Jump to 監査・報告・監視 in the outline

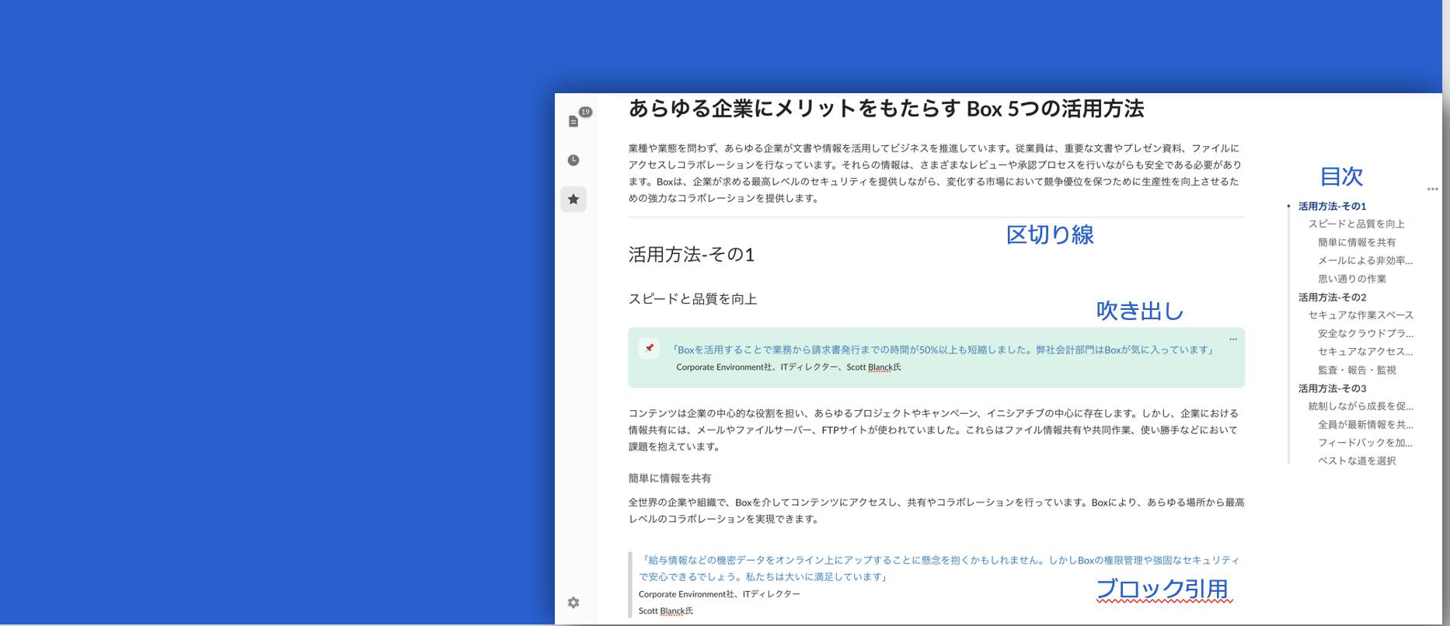click(x=1357, y=370)
